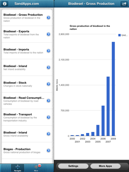The height and width of the screenshot is (172, 129).
Task: Select the 2008 bar in chart
Action: point(113,89)
